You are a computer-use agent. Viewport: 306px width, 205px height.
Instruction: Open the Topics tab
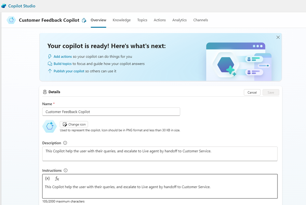(142, 20)
